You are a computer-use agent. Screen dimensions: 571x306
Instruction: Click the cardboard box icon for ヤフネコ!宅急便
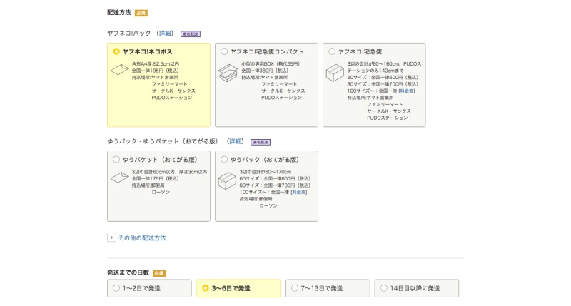[x=335, y=73]
